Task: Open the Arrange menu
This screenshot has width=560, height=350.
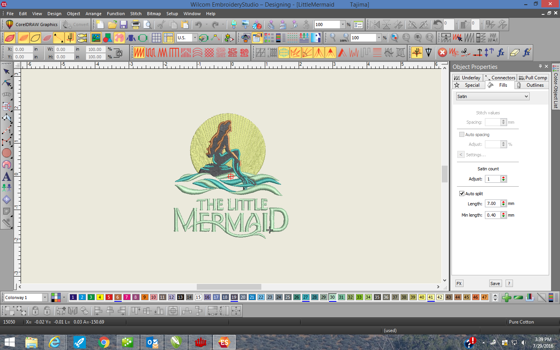Action: (93, 14)
